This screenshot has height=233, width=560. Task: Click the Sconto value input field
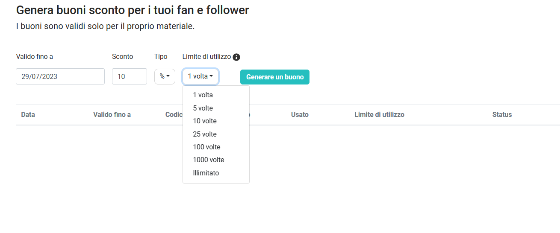coord(130,76)
